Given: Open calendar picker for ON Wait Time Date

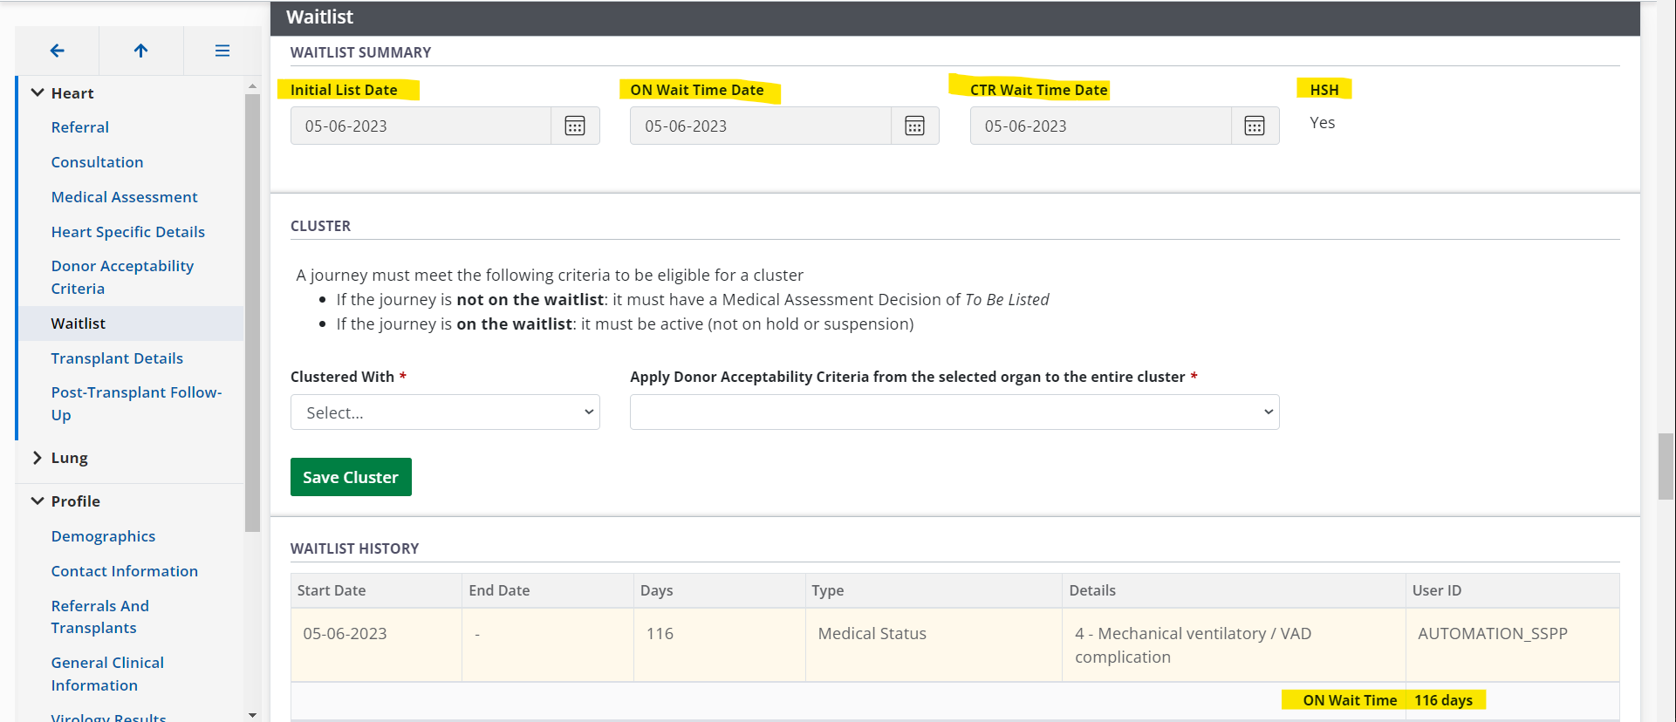Looking at the screenshot, I should (x=914, y=126).
